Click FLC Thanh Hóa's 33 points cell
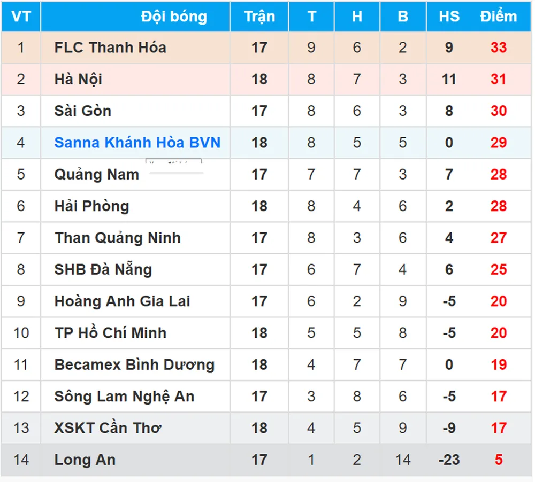The width and height of the screenshot is (535, 482). [499, 48]
